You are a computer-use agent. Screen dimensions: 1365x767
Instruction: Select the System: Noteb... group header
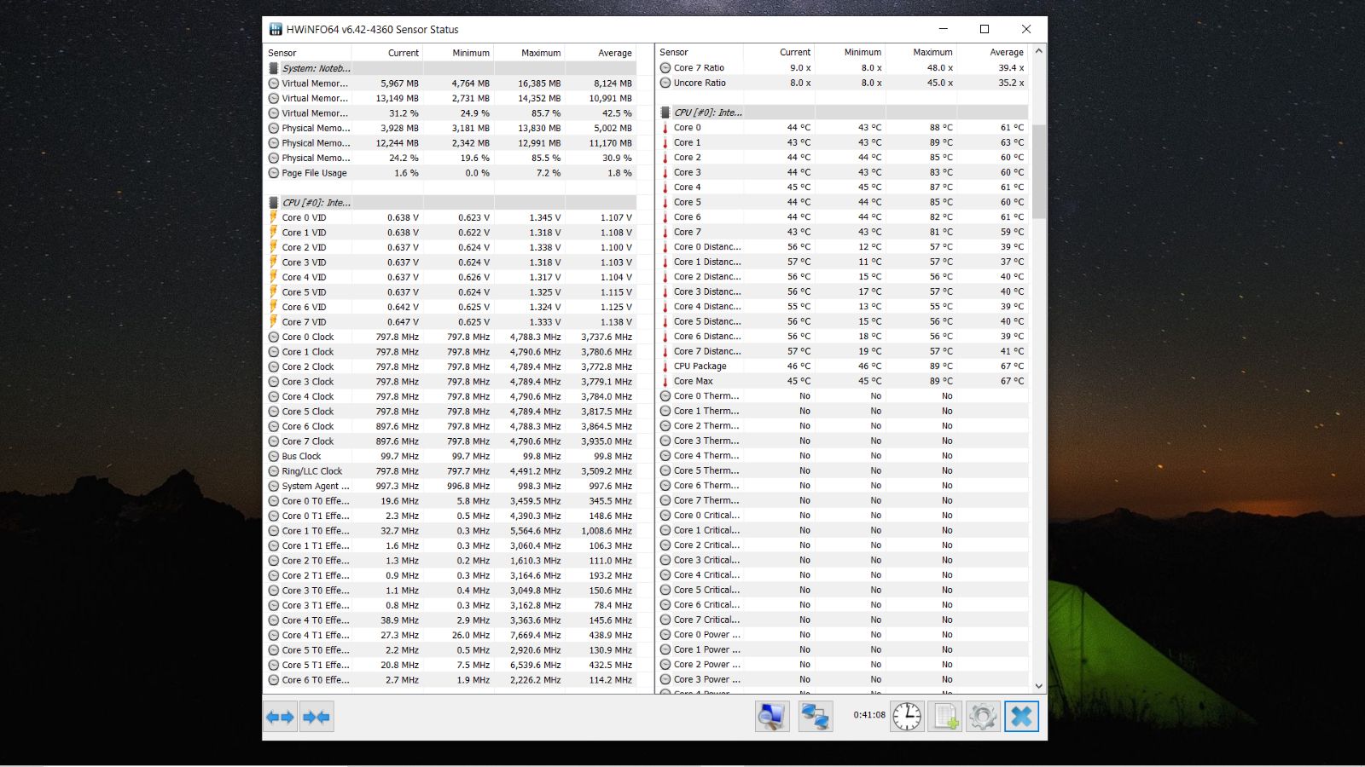(316, 68)
